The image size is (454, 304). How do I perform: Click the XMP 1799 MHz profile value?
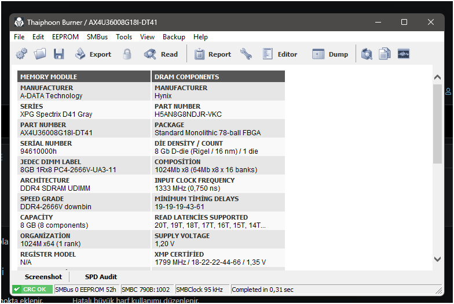tap(210, 262)
